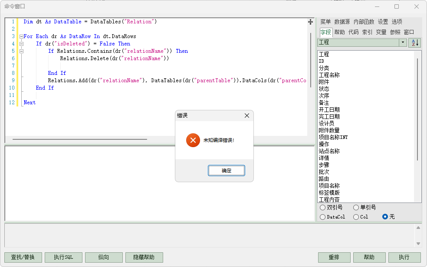Select the 次序 field in list
The width and height of the screenshot is (427, 267).
tap(324, 96)
